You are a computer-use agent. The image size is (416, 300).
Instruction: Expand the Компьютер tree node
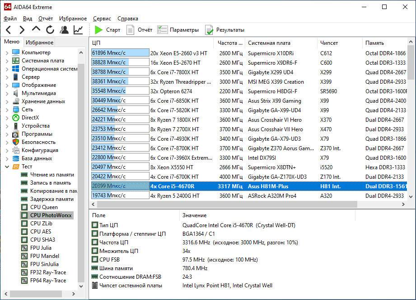tap(7, 52)
